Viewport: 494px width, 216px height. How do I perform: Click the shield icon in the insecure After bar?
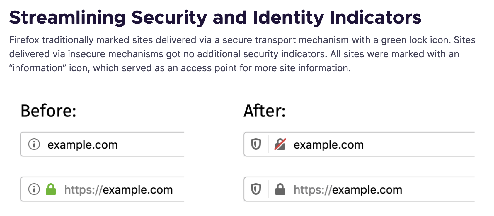tap(256, 144)
